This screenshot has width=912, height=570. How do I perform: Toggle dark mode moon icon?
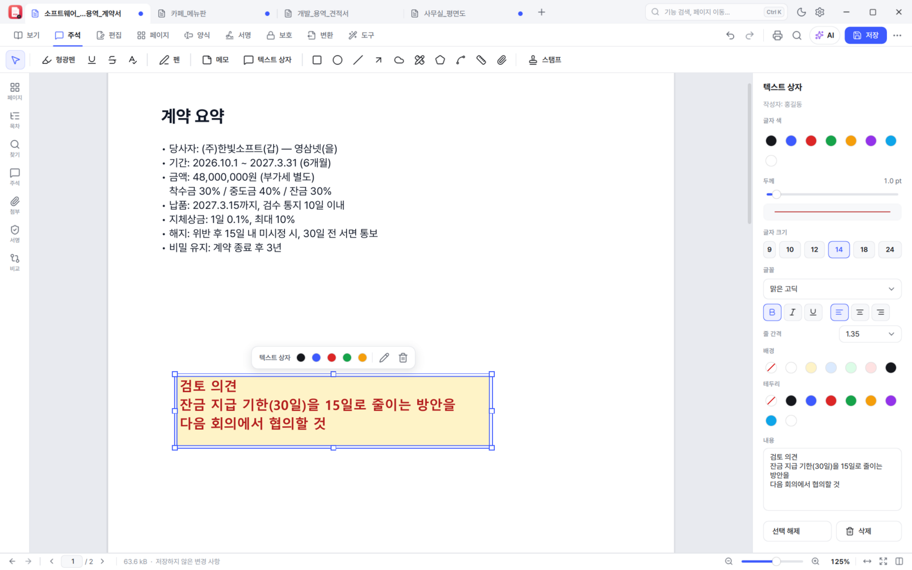(801, 12)
